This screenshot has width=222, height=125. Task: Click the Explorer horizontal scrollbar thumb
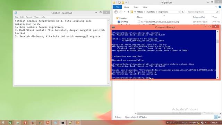coord(169,114)
